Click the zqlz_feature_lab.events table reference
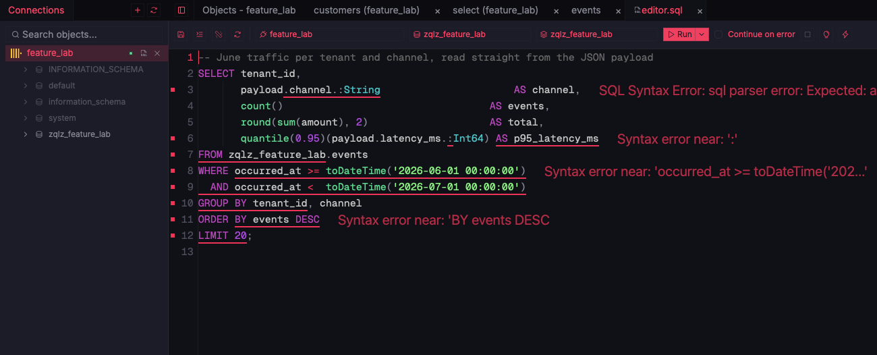This screenshot has width=877, height=355. tap(298, 155)
